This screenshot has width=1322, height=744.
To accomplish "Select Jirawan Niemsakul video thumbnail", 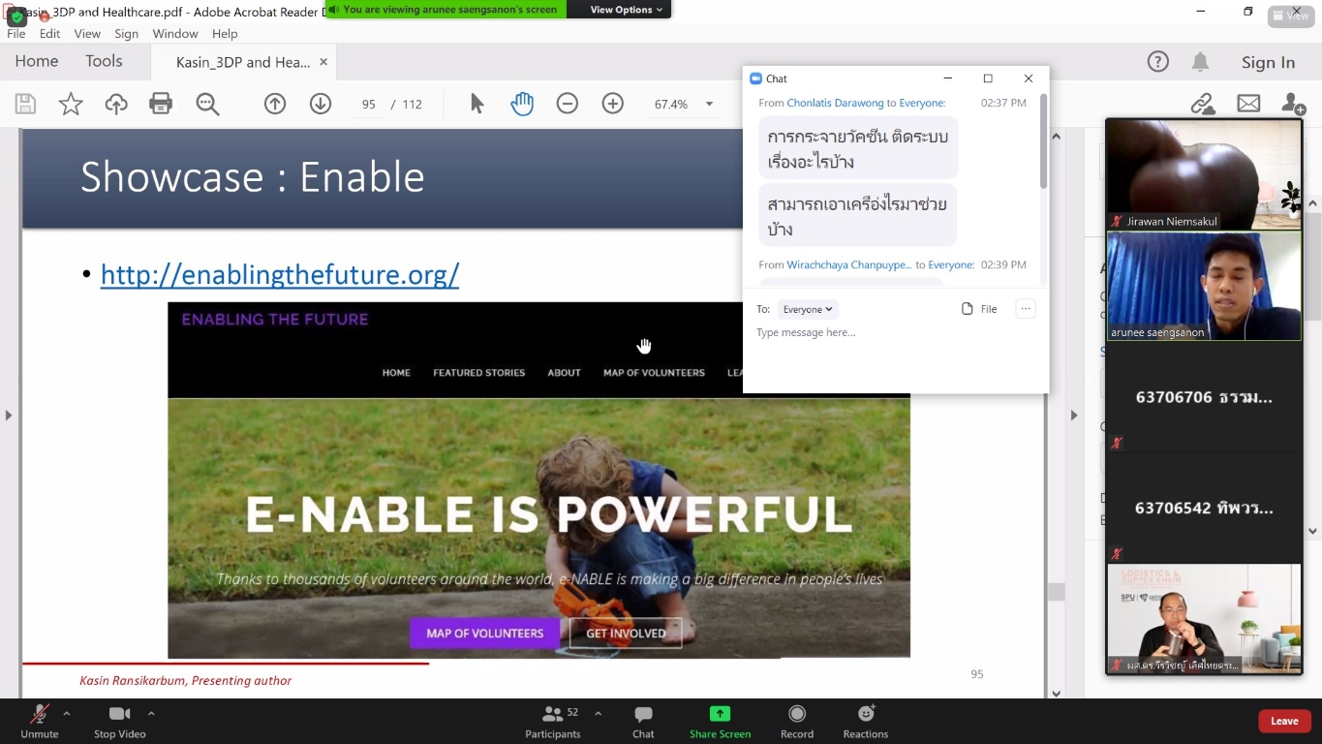I will [x=1204, y=174].
